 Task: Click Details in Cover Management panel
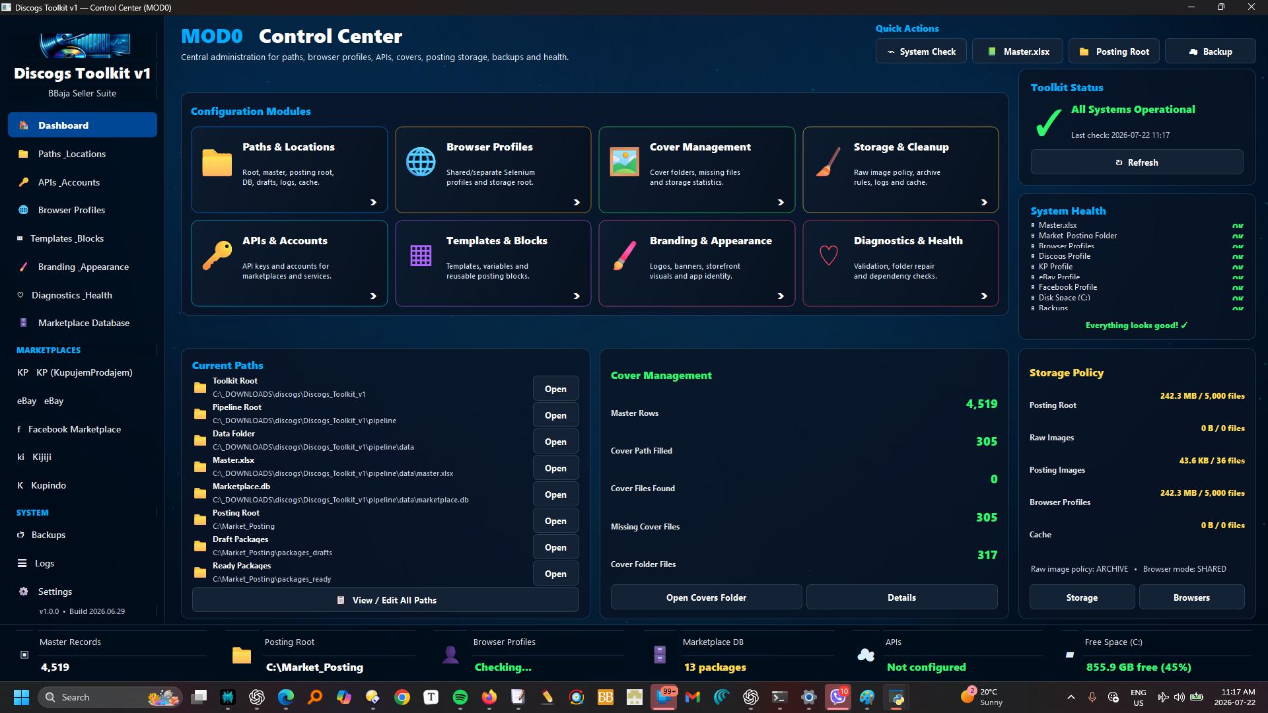coord(901,597)
